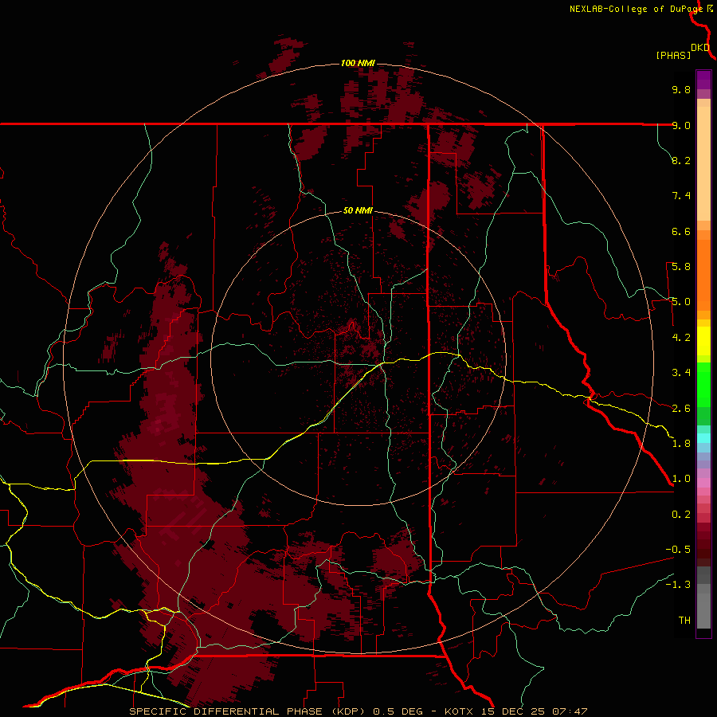Select the 5.8 legend value
717x717 pixels.
pos(681,267)
